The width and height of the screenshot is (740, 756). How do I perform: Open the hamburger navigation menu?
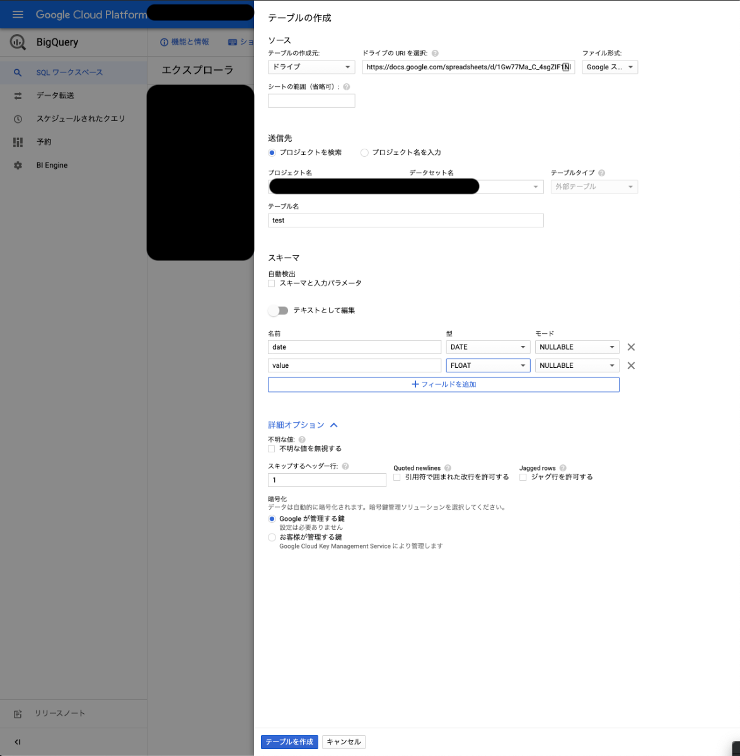pos(18,14)
